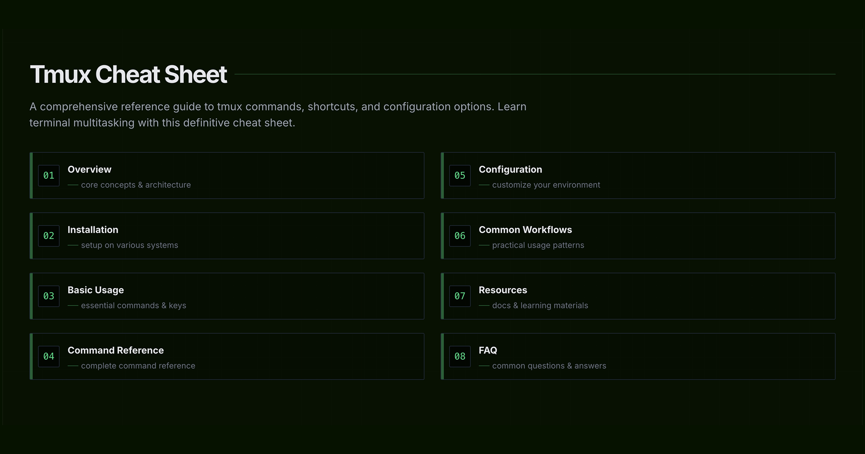Click the 03 number badge
The height and width of the screenshot is (454, 865).
[x=49, y=296]
